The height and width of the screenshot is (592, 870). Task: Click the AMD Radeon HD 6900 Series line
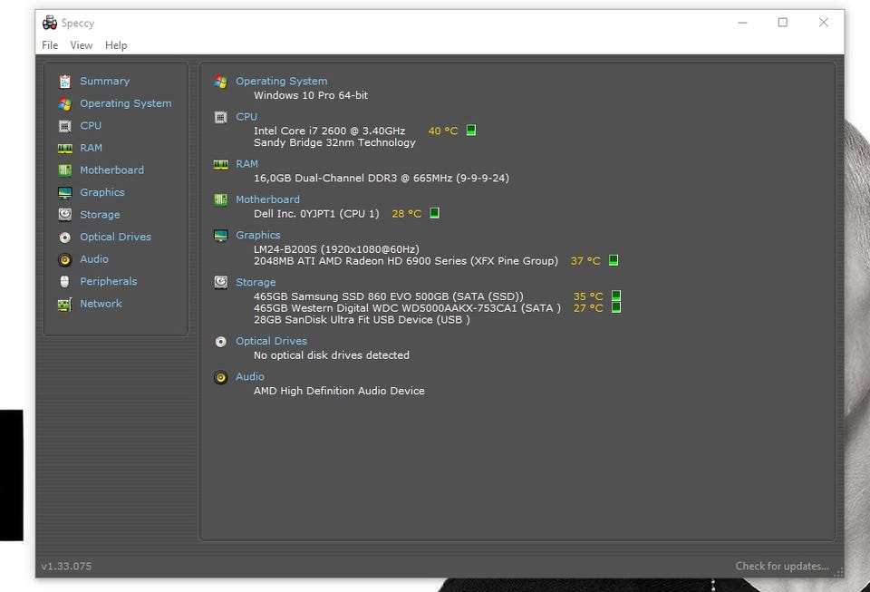[x=406, y=261]
